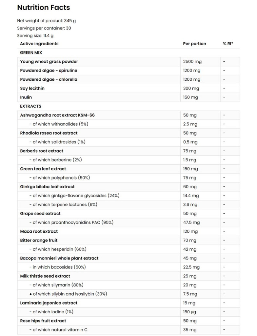Click the Per portion column header
This screenshot has width=257, height=336.
point(194,44)
